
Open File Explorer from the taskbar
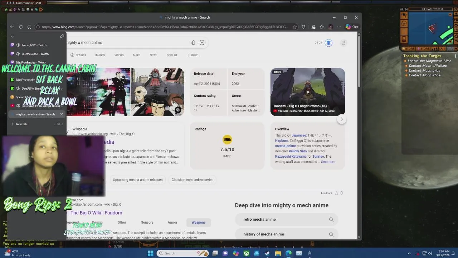pyautogui.click(x=278, y=253)
